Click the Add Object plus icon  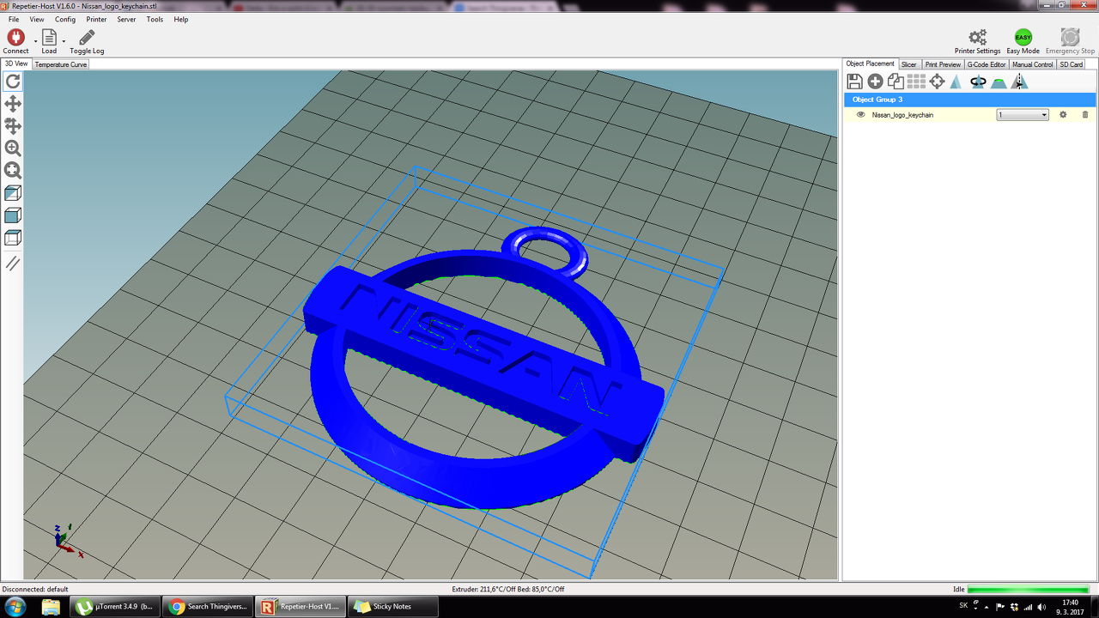click(875, 82)
